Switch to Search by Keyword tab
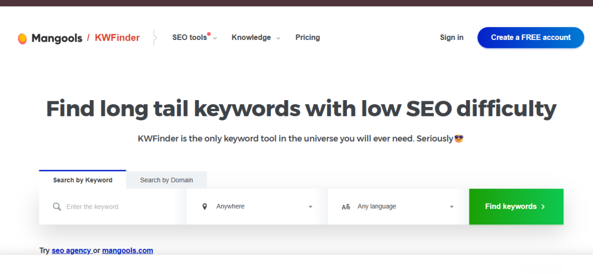 (82, 179)
